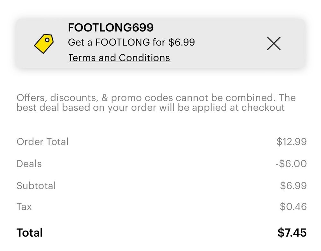Click the yellow price tag icon

[44, 43]
